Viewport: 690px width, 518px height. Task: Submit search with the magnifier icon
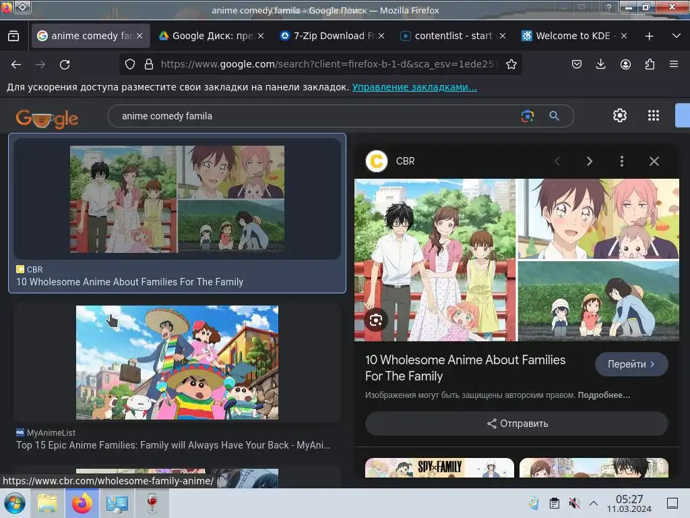(x=554, y=116)
